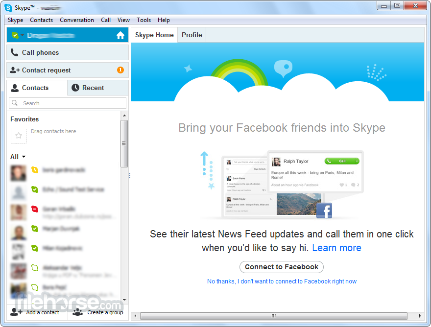Click the orange contact request notification badge

point(120,70)
